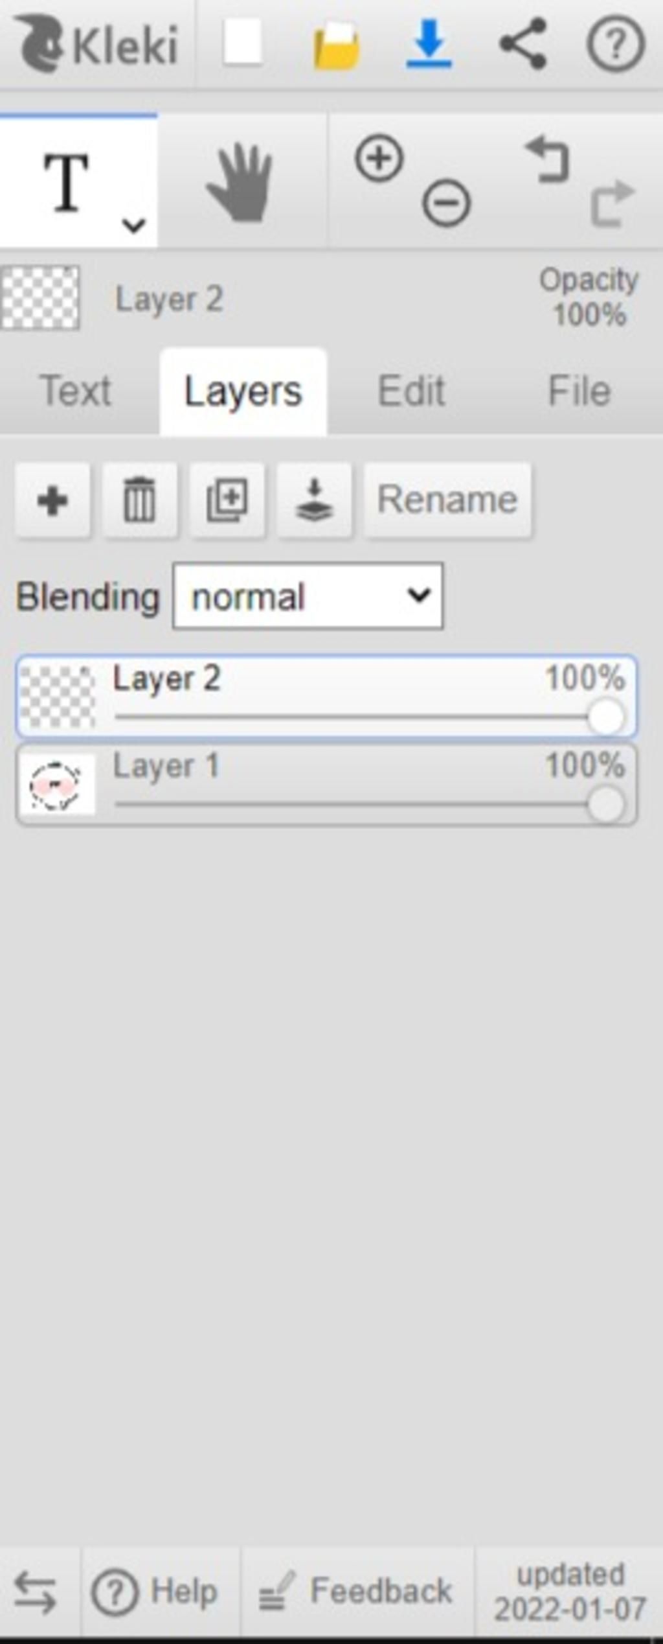The height and width of the screenshot is (1644, 663).
Task: Click the Rename button
Action: click(x=447, y=500)
